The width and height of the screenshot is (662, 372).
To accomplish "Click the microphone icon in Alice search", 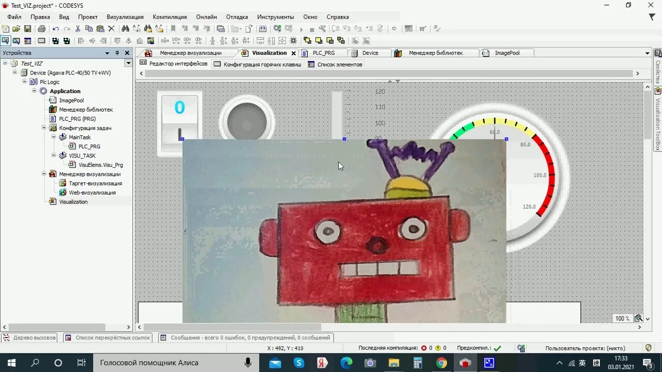I will tap(248, 363).
